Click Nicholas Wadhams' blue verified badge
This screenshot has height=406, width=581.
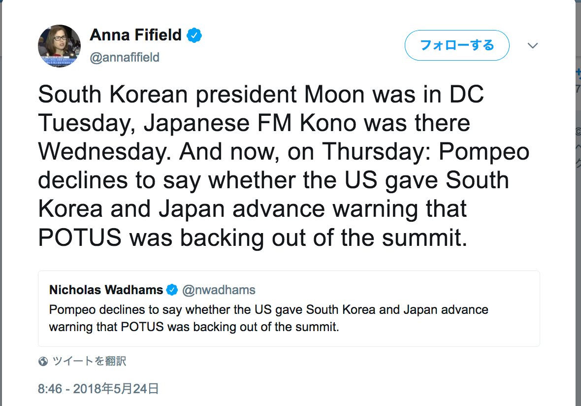[x=172, y=290]
